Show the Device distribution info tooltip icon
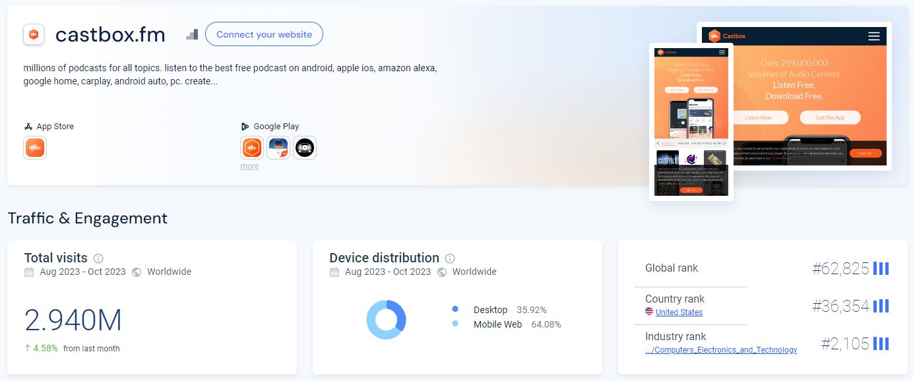 click(450, 258)
